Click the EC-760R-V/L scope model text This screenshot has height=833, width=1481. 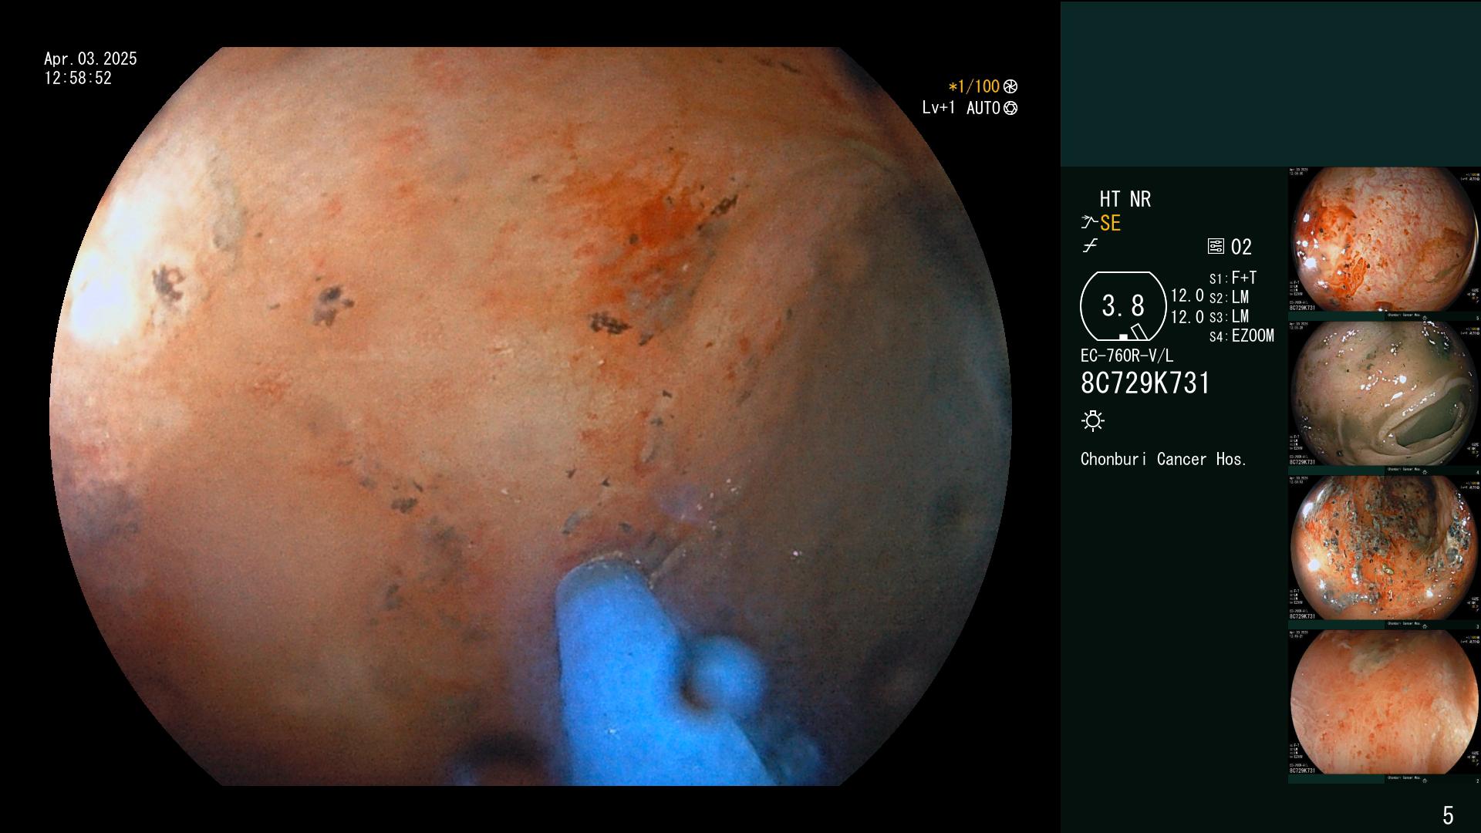point(1127,356)
